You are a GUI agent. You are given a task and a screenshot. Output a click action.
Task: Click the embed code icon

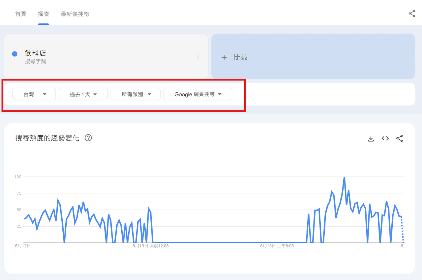[x=385, y=138]
